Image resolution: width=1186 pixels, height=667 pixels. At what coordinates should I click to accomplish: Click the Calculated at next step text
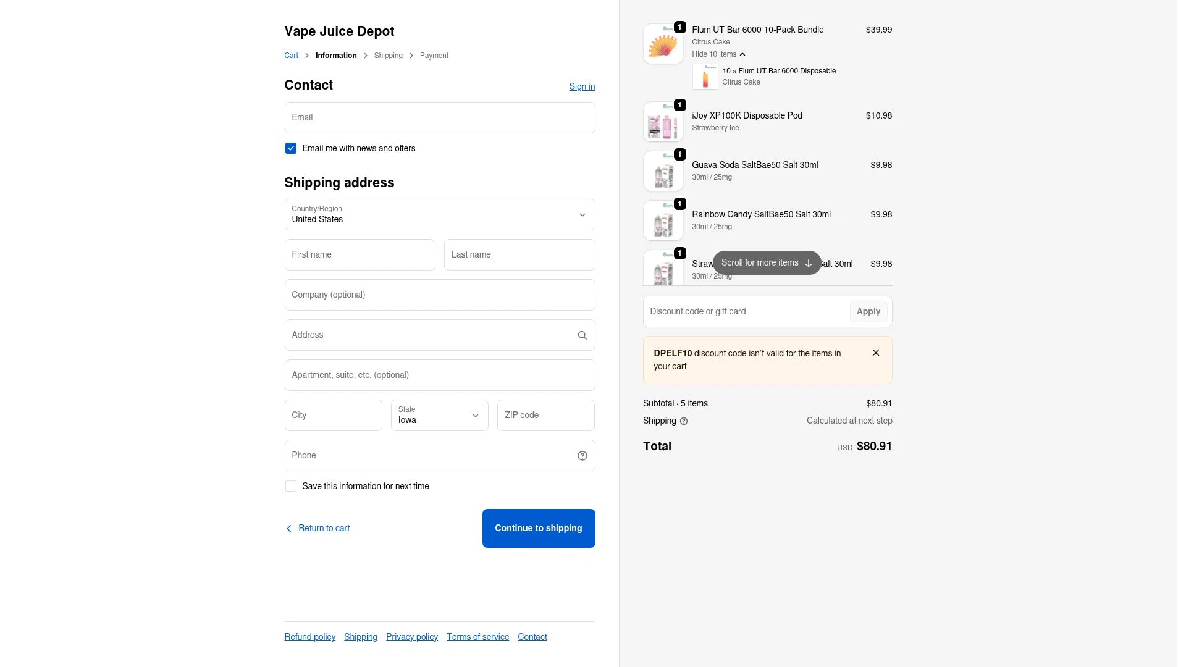click(849, 421)
